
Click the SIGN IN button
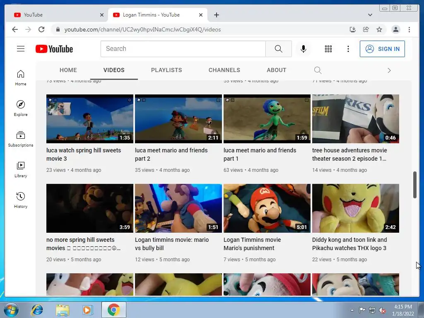tap(382, 49)
